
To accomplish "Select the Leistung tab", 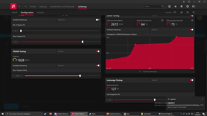I will point(82,7).
